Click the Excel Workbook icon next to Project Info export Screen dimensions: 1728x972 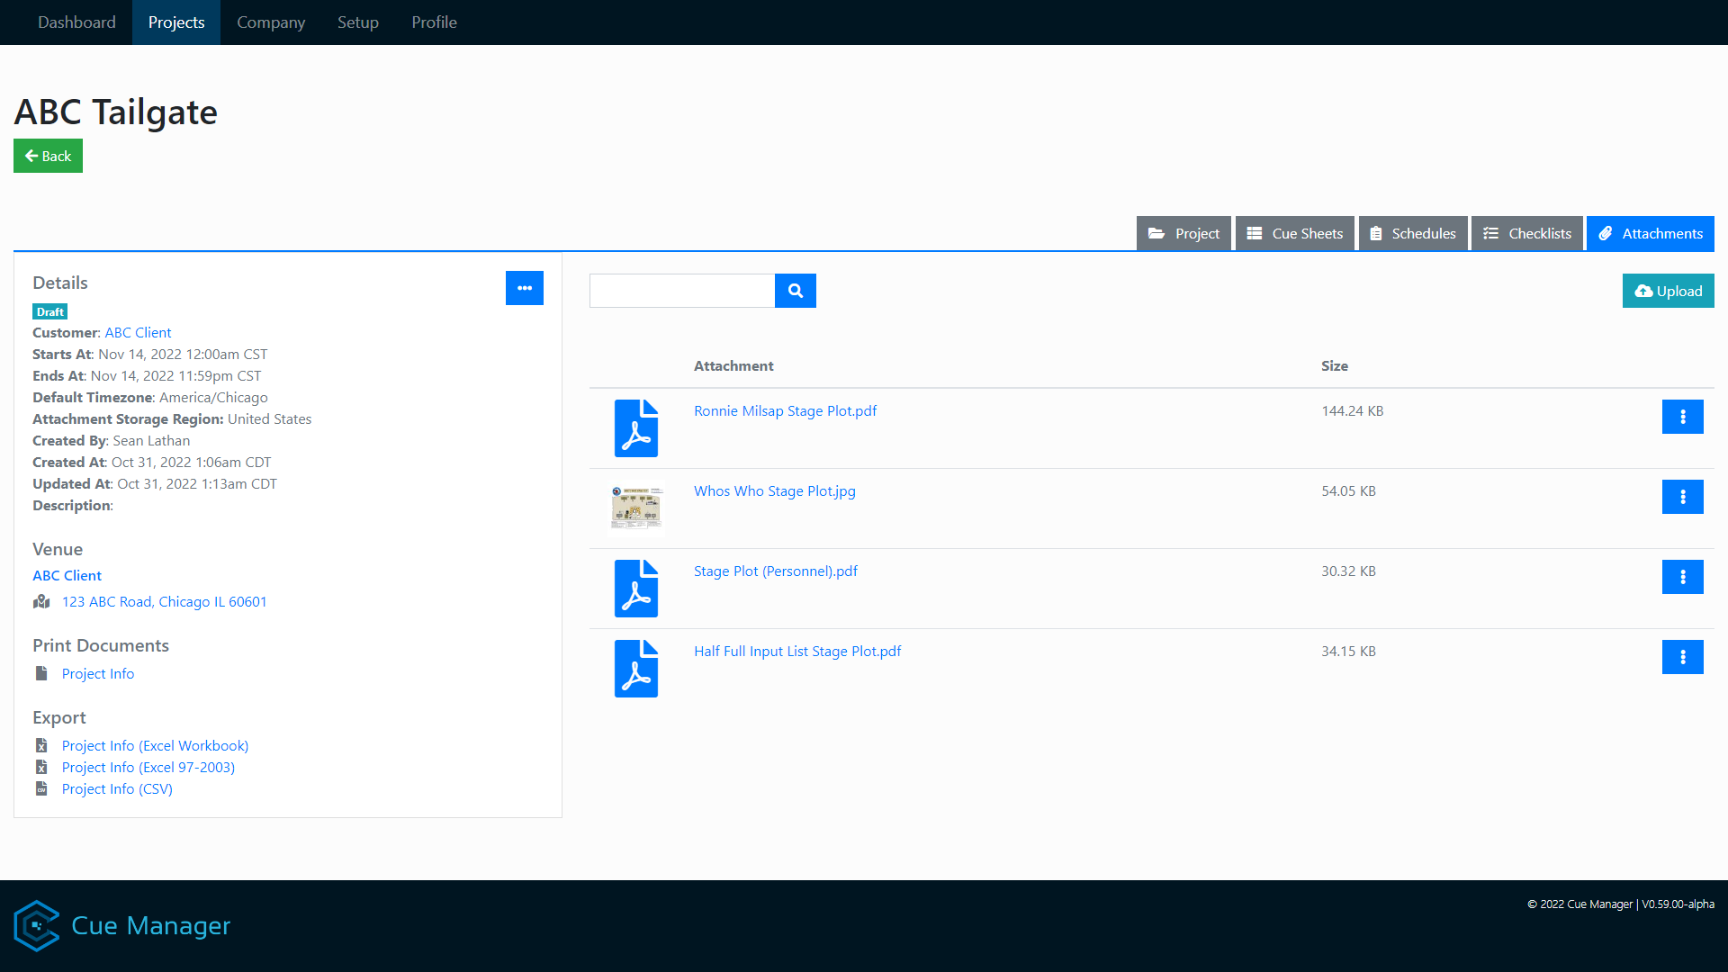40,745
